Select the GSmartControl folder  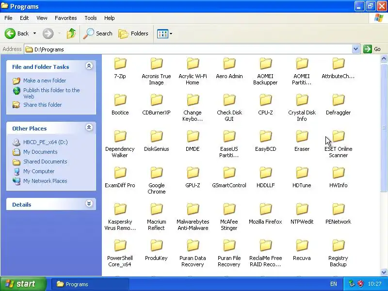229,178
